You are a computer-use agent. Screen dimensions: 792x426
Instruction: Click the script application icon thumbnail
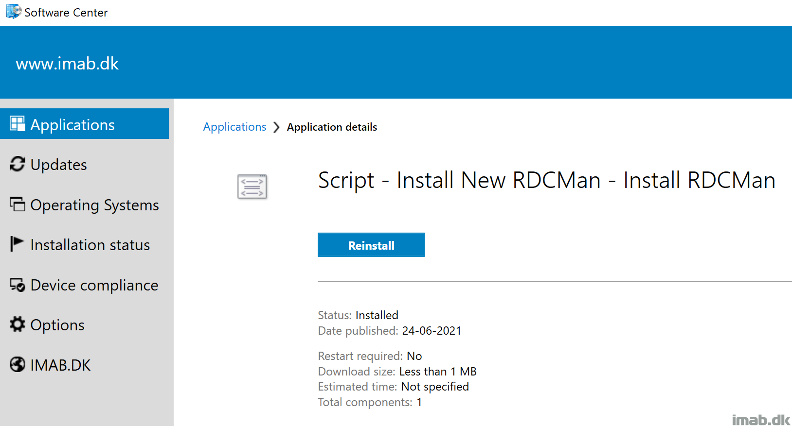tap(252, 187)
